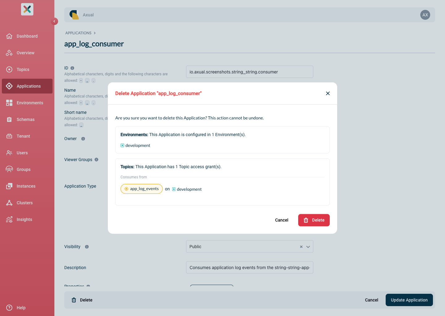Click the Insights chart icon
445x316 pixels.
[x=9, y=219]
